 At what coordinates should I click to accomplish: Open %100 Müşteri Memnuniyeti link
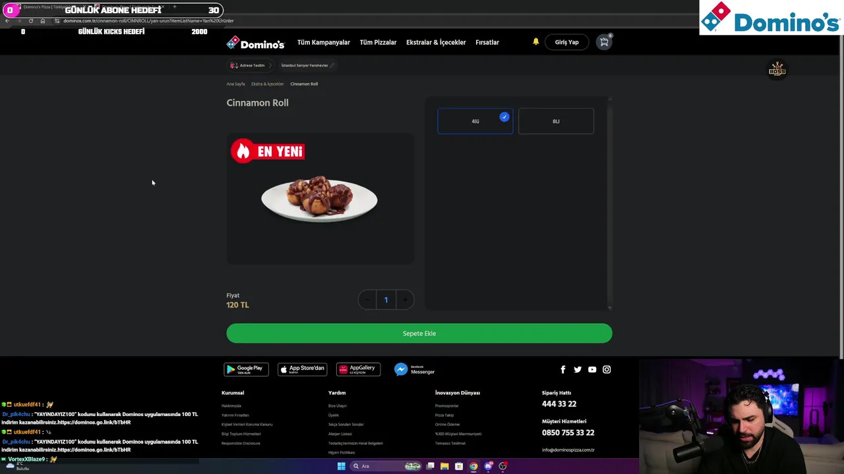tap(458, 434)
